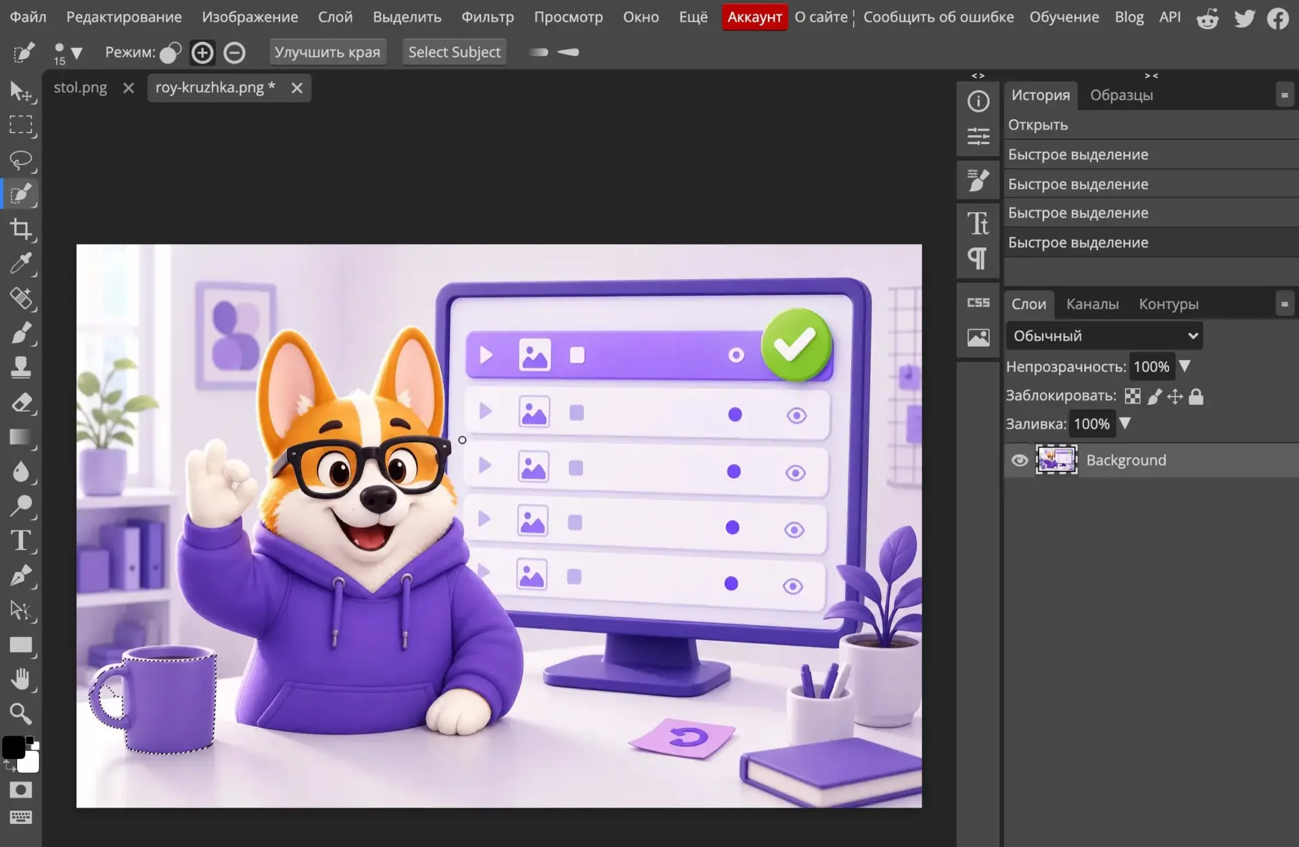Click the Улучшить края button

click(327, 52)
